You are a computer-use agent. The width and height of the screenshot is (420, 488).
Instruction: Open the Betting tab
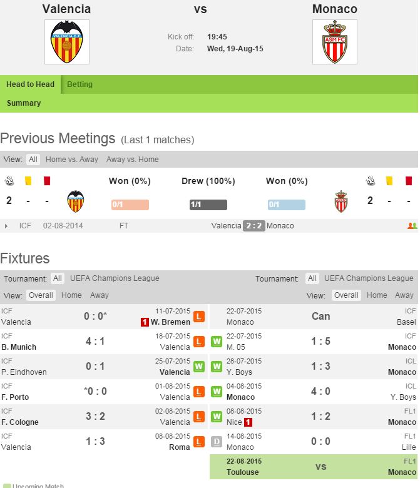(79, 84)
